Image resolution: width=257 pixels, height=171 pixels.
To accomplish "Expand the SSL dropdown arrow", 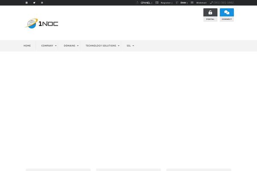I will (133, 46).
